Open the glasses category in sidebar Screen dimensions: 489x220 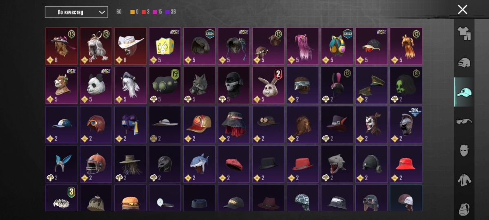point(464,121)
